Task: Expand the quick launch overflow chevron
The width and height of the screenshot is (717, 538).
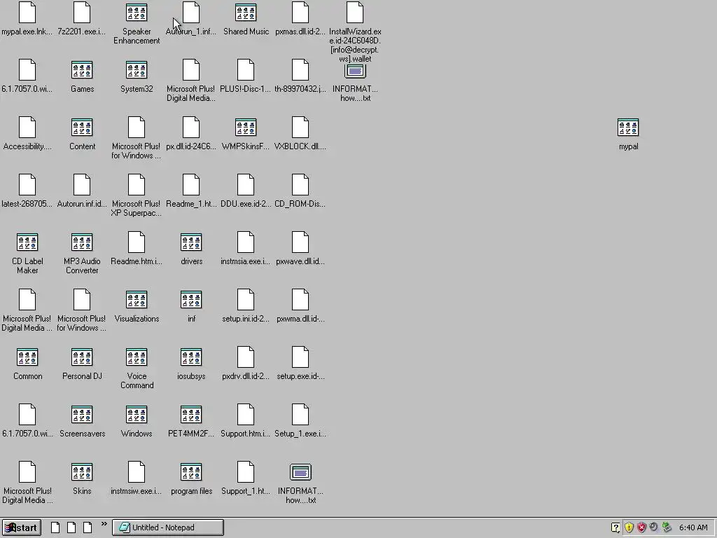Action: click(x=104, y=524)
